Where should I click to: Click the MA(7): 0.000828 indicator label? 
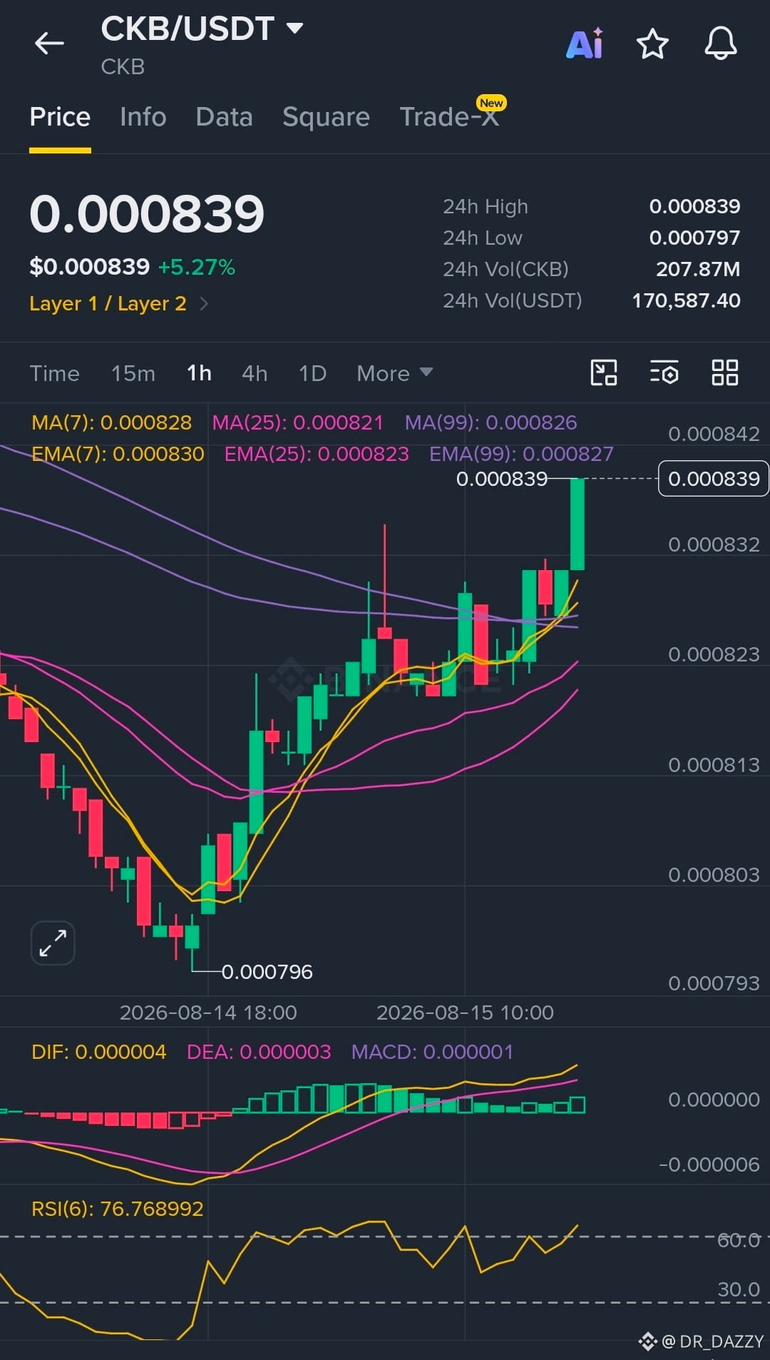pos(112,422)
